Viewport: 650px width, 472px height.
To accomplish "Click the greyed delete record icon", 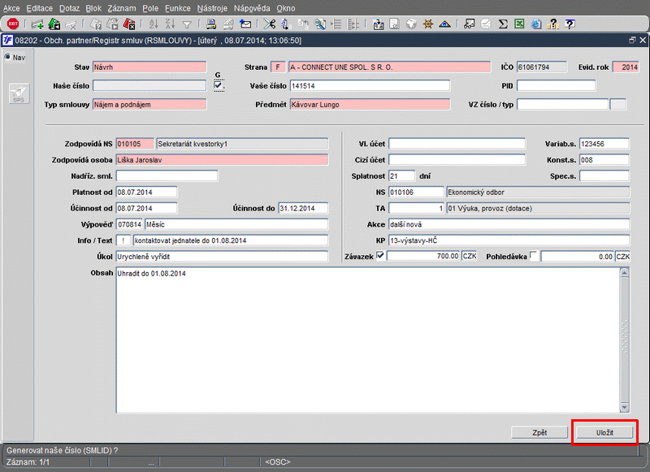I will (71, 24).
